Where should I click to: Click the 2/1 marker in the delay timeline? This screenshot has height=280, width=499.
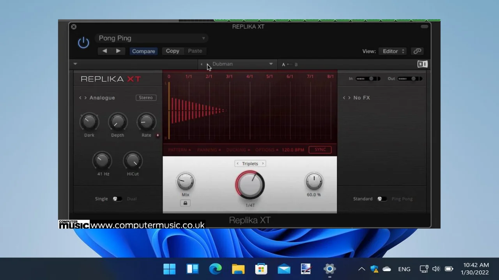coord(209,77)
